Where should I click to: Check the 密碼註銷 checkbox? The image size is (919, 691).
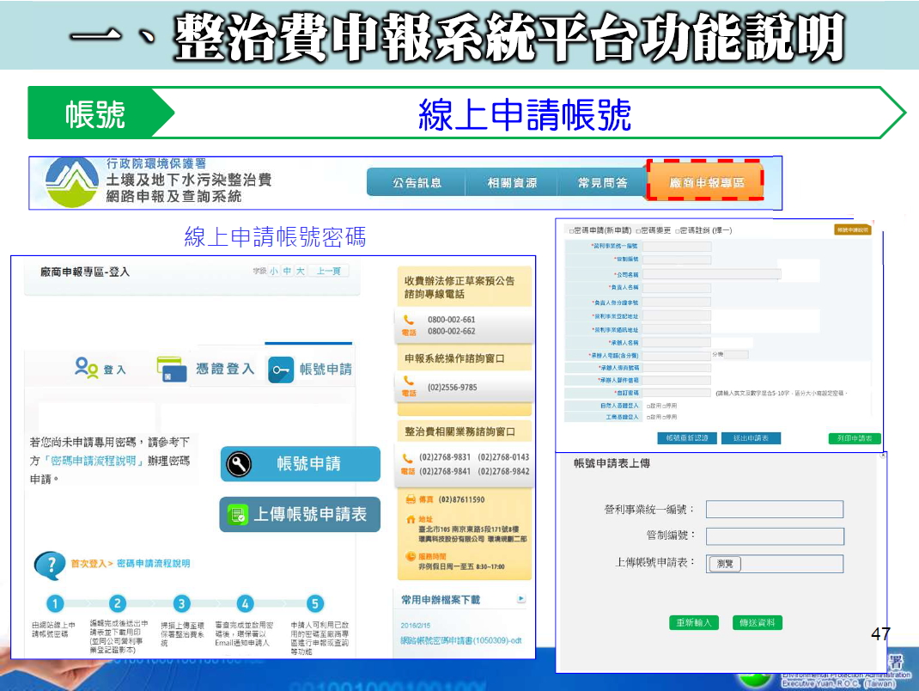pyautogui.click(x=678, y=231)
